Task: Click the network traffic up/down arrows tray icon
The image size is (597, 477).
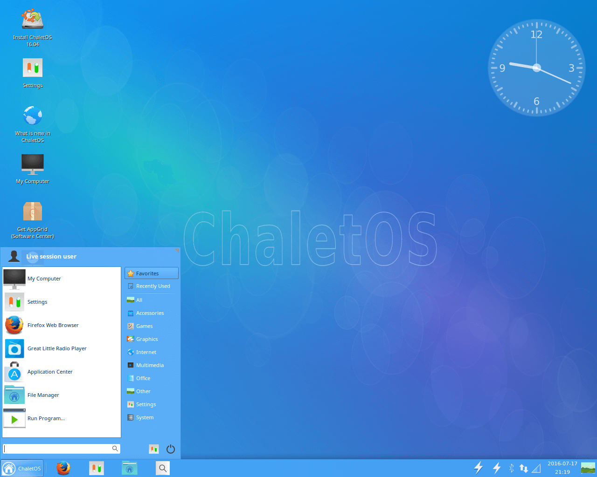Action: (523, 468)
